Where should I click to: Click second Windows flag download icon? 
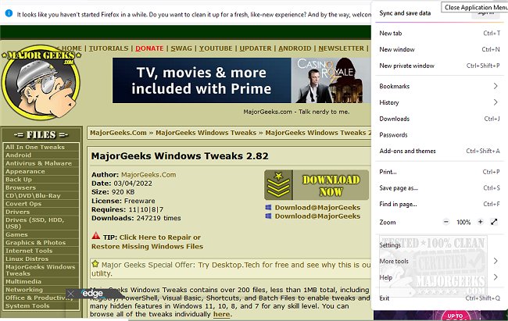[268, 216]
